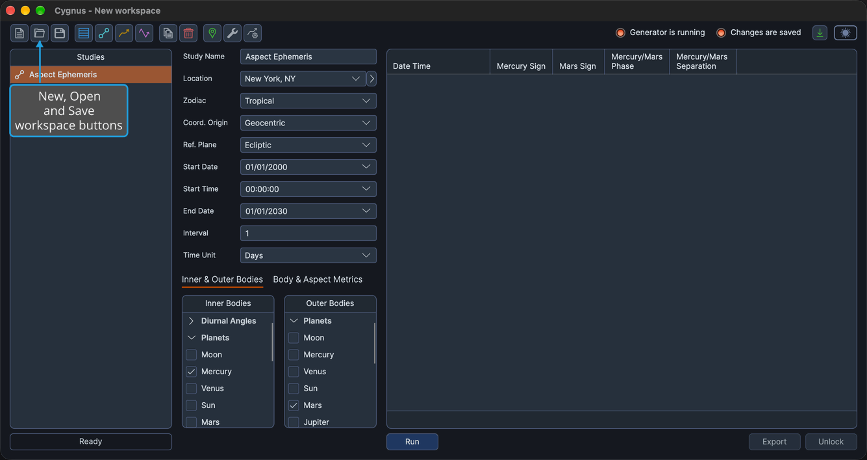Switch to Inner & Outer Bodies tab

[222, 279]
